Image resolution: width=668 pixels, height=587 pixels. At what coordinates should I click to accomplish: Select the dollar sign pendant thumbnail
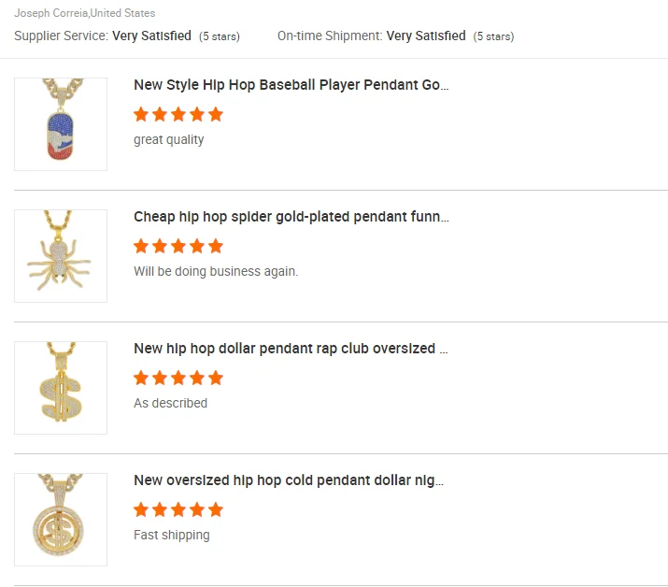tap(61, 388)
